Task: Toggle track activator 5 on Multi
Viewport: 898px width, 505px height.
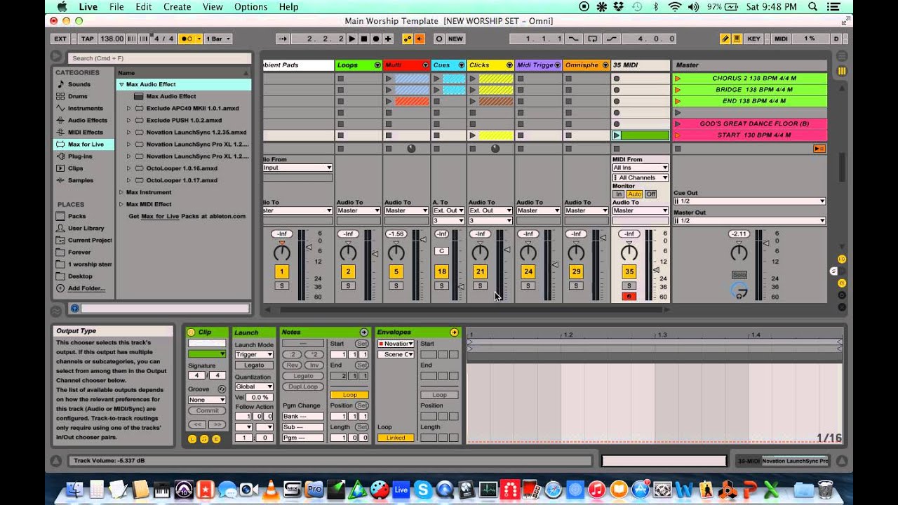Action: [x=396, y=271]
